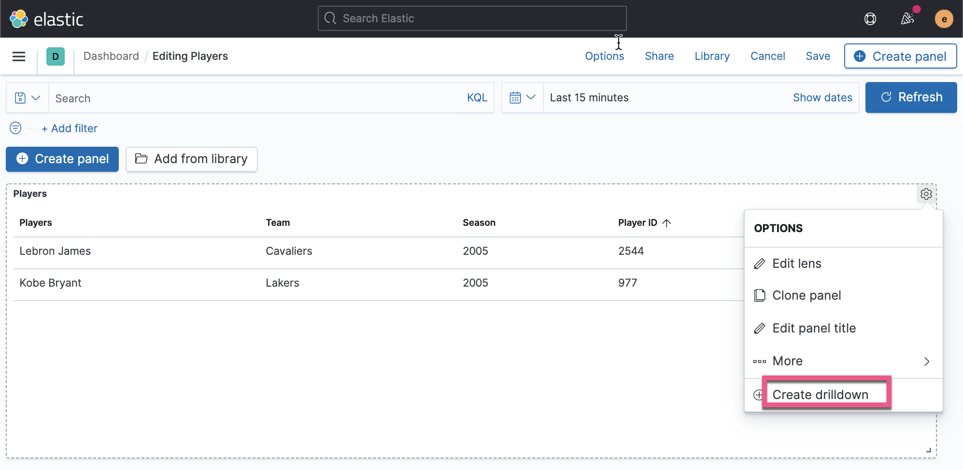Viewport: 963px width, 470px height.
Task: Click Library in top menu
Action: [712, 56]
